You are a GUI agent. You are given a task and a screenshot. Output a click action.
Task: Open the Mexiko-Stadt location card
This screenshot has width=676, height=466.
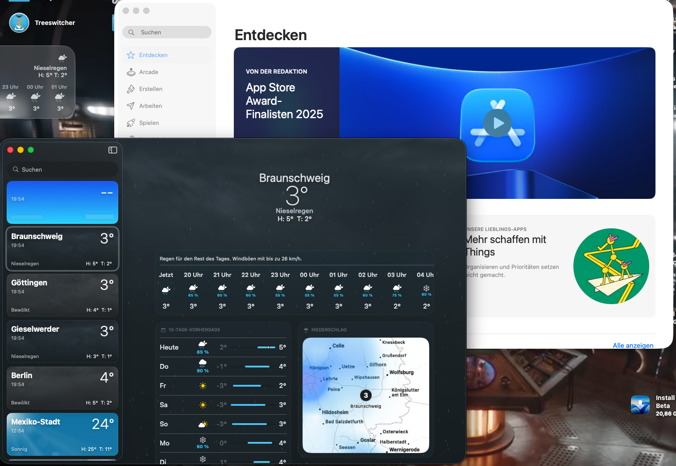pos(62,434)
